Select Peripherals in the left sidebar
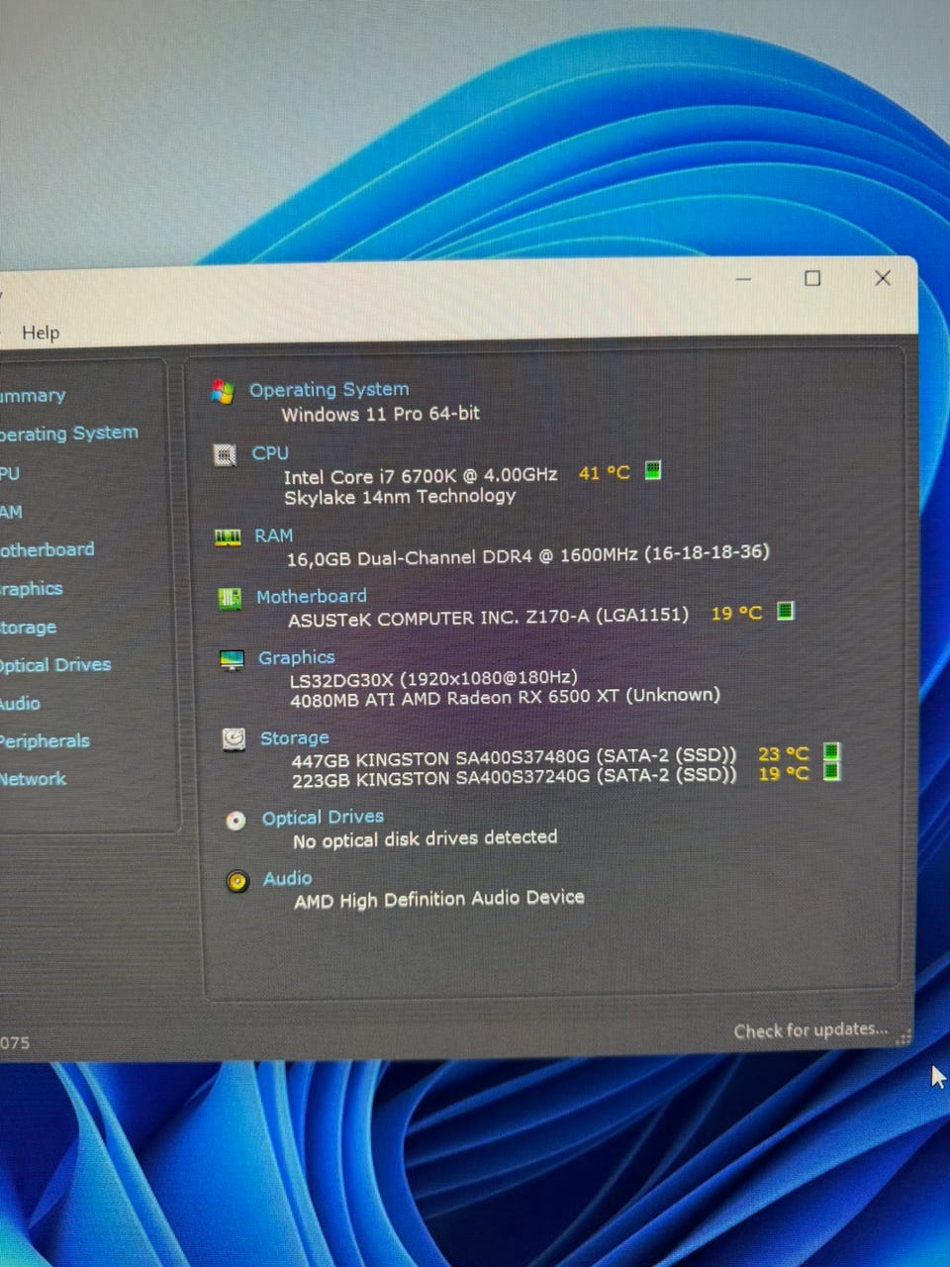The image size is (950, 1267). (45, 740)
